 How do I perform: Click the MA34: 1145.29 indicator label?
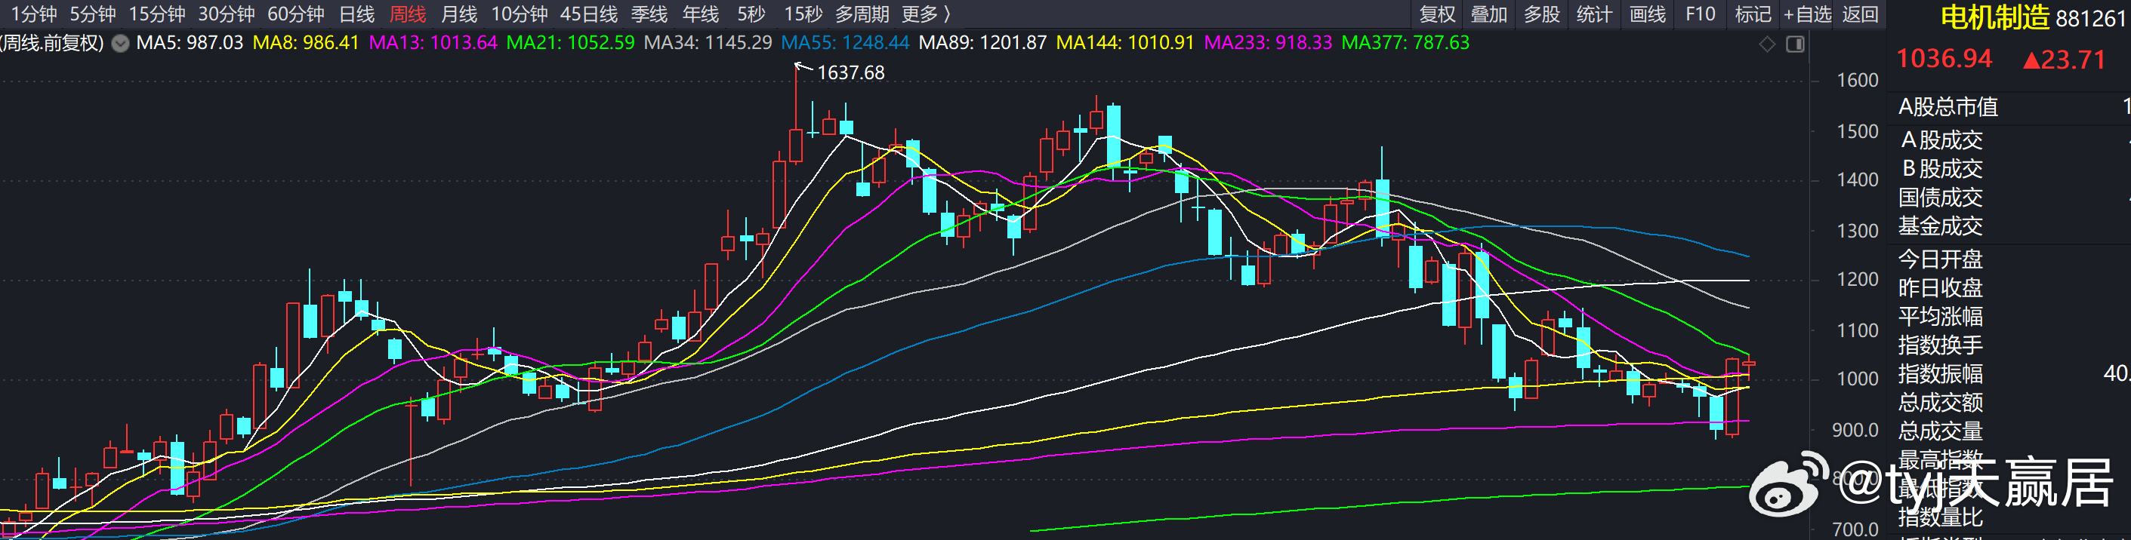tap(708, 42)
